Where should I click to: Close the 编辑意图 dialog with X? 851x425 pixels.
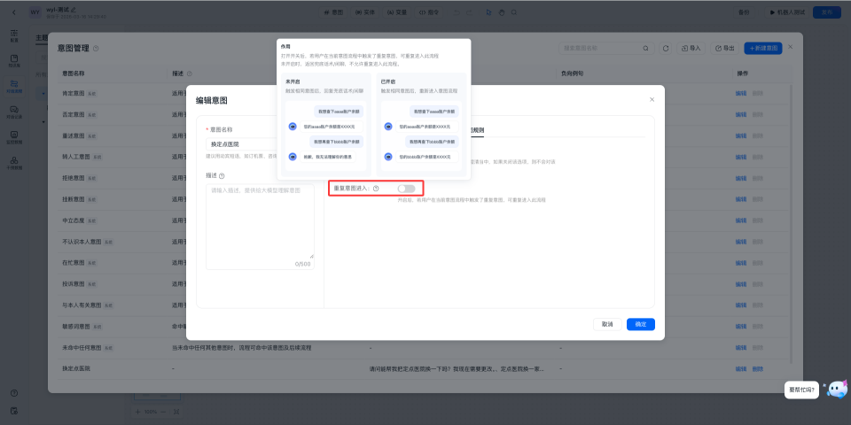click(x=652, y=99)
